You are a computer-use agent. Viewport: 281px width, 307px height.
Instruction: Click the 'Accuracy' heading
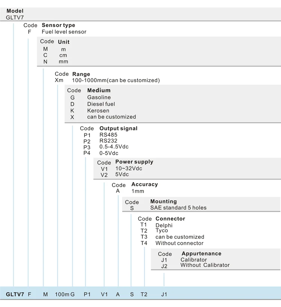[x=145, y=184]
